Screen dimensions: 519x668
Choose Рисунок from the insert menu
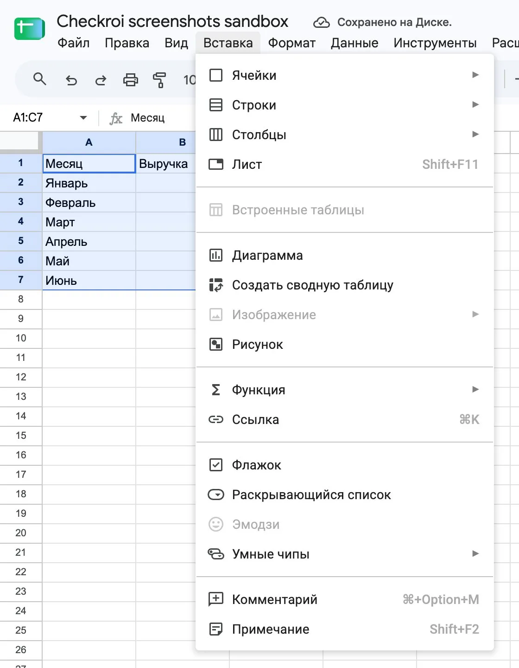pyautogui.click(x=345, y=344)
